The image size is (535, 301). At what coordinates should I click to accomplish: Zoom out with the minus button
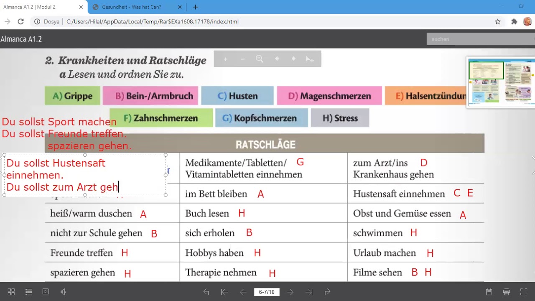tap(242, 59)
